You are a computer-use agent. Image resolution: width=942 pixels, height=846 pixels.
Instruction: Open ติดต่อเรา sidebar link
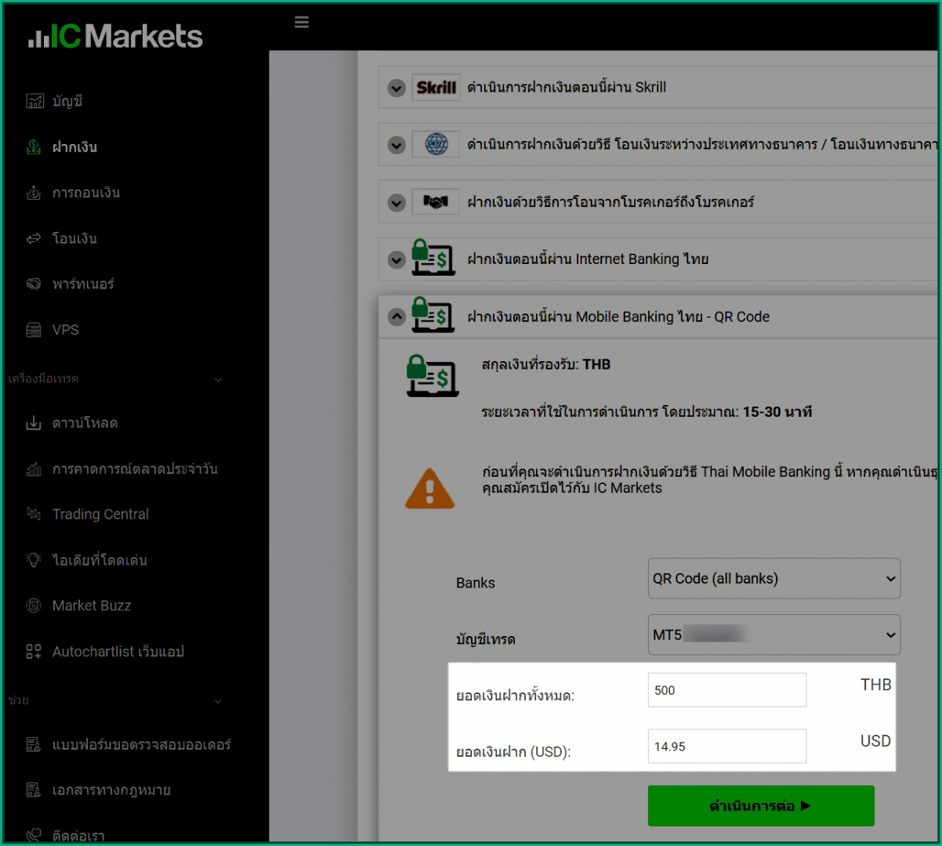pyautogui.click(x=78, y=836)
